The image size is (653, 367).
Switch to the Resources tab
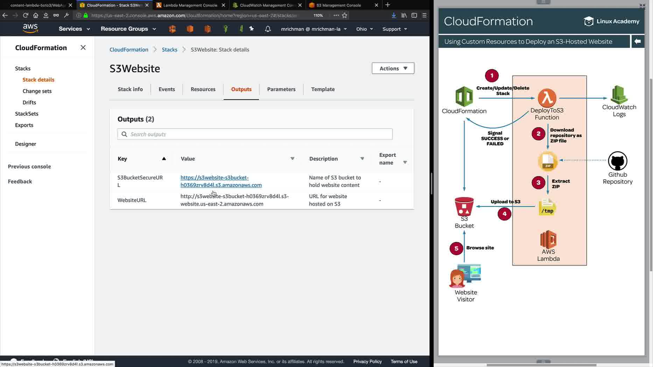coord(203,89)
